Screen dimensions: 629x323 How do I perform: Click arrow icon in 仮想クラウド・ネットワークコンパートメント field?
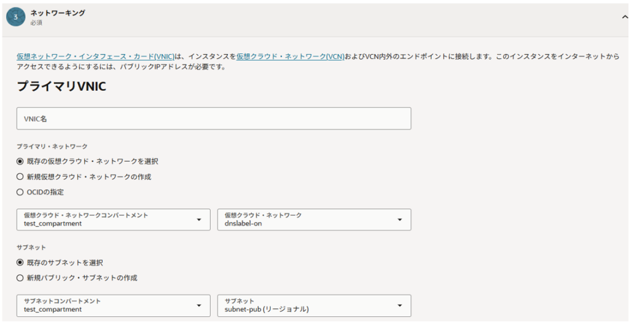[198, 220]
